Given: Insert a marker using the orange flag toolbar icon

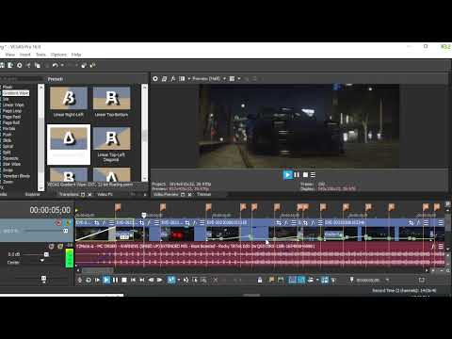Looking at the screenshot, I should [x=272, y=280].
